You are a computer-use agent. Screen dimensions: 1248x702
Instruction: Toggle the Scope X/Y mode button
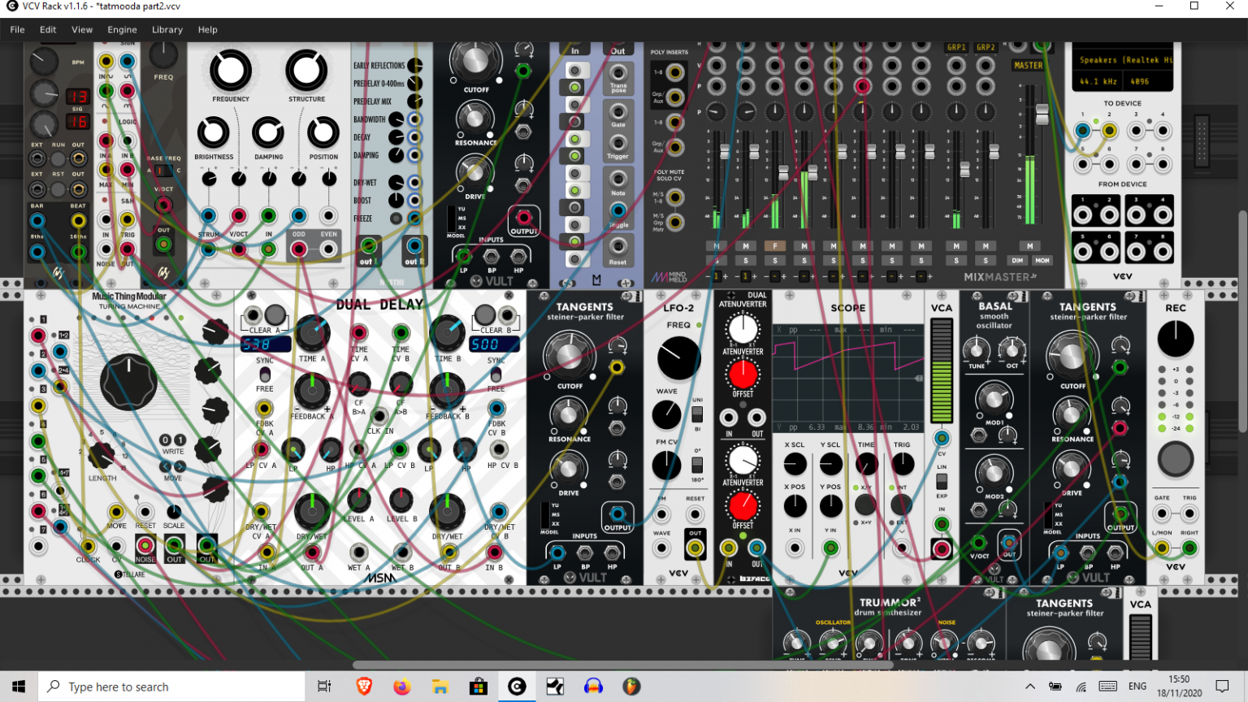[x=865, y=505]
